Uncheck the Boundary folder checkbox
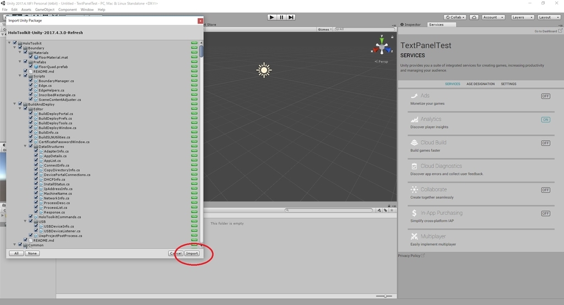 [x=20, y=47]
